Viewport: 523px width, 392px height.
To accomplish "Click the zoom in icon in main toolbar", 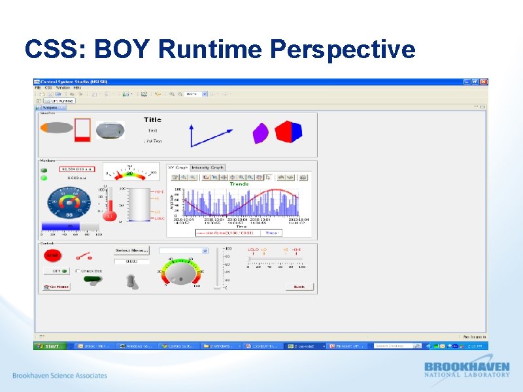I will click(x=171, y=94).
